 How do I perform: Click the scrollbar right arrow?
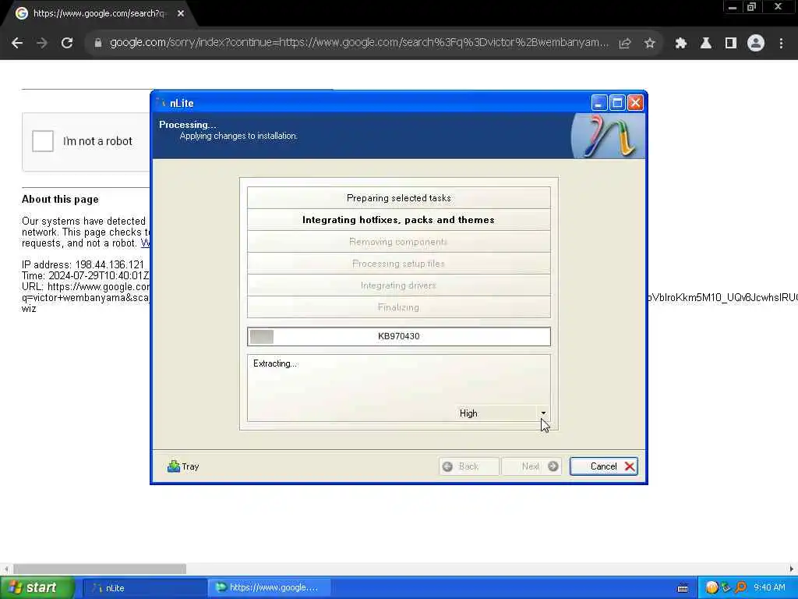click(x=792, y=569)
